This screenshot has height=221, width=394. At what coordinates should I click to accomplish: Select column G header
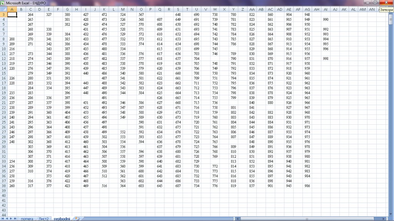(x=67, y=10)
